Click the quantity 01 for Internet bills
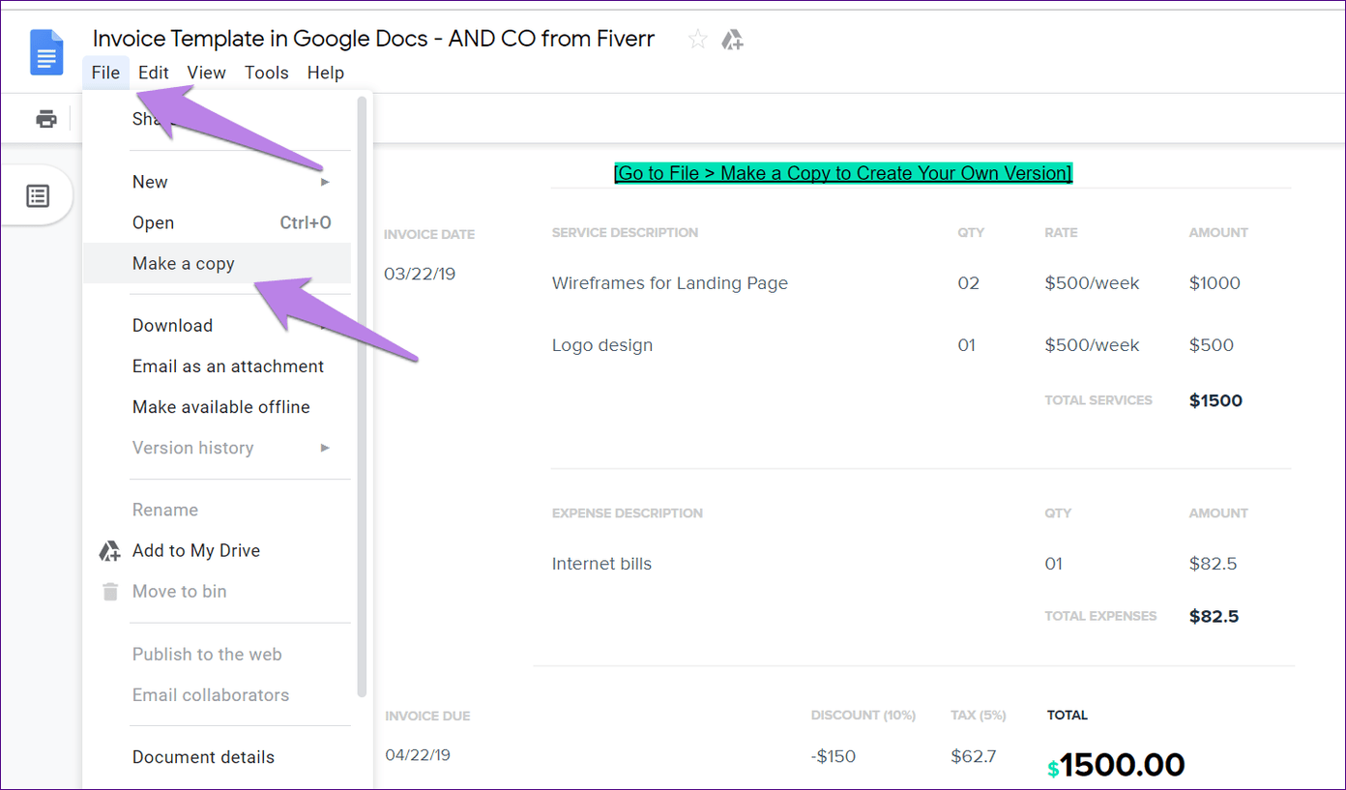Viewport: 1346px width, 790px height. (x=1054, y=564)
